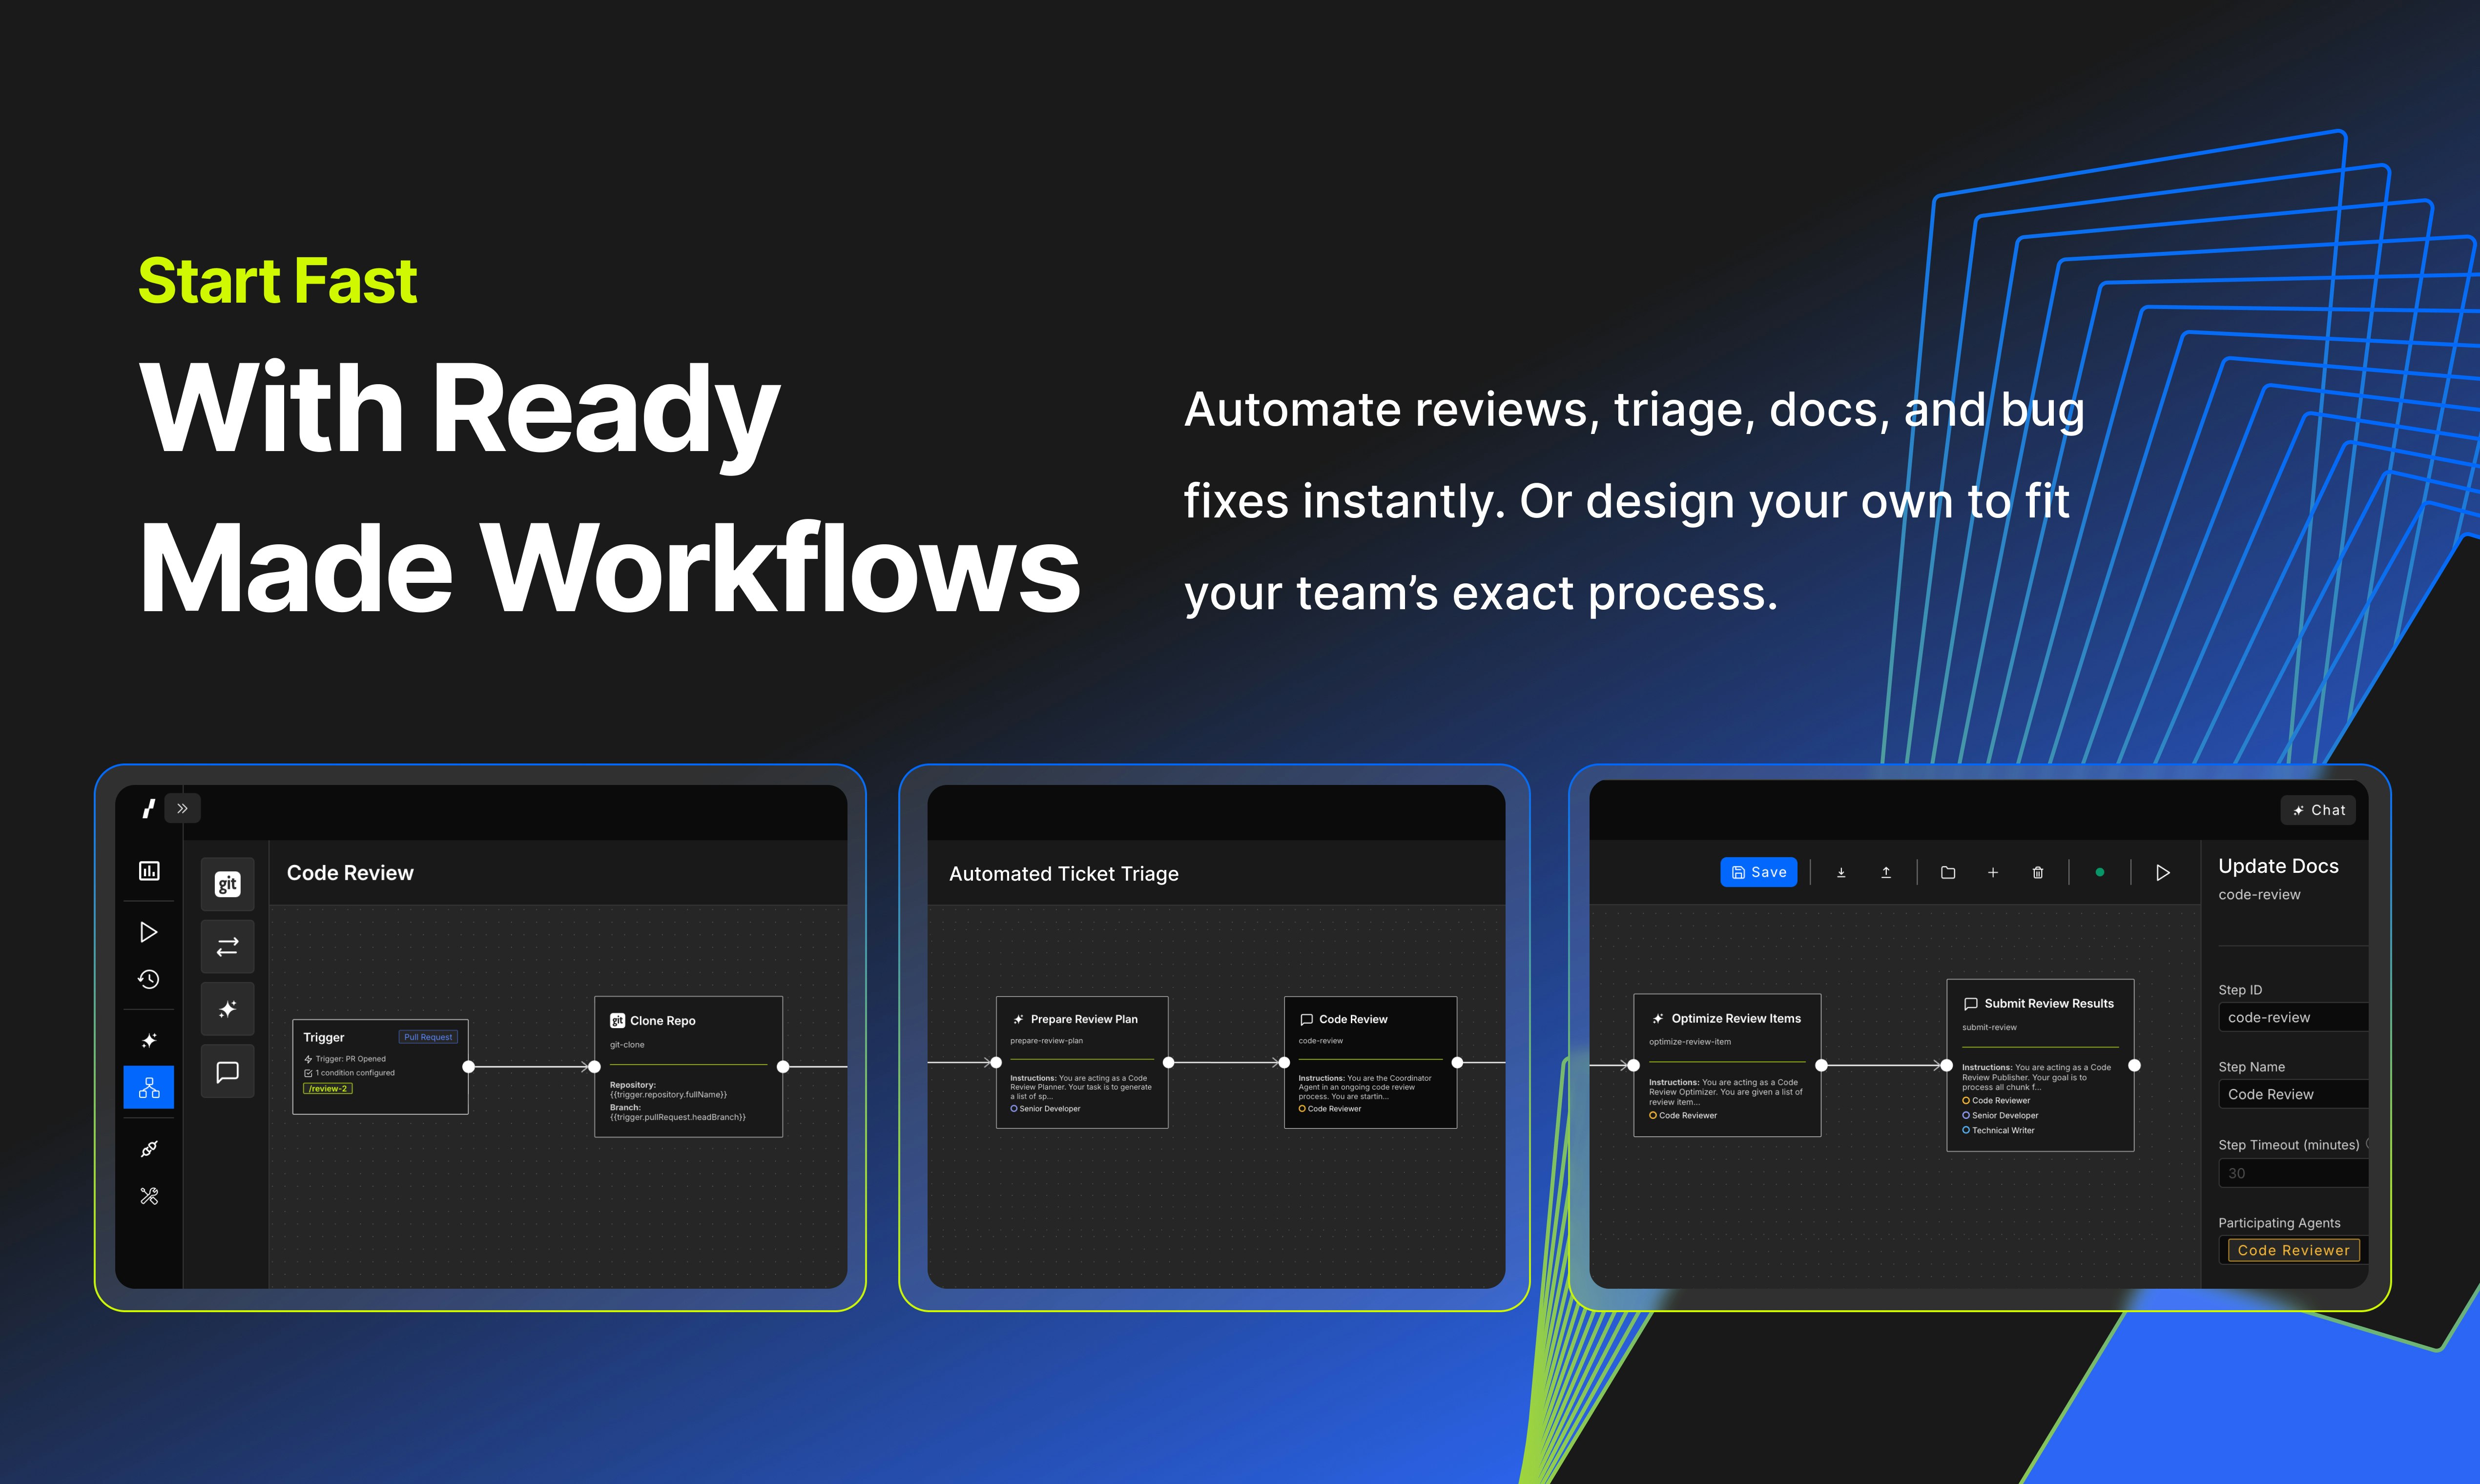Click the run history clock icon
Image resolution: width=2480 pixels, height=1484 pixels.
[x=149, y=979]
